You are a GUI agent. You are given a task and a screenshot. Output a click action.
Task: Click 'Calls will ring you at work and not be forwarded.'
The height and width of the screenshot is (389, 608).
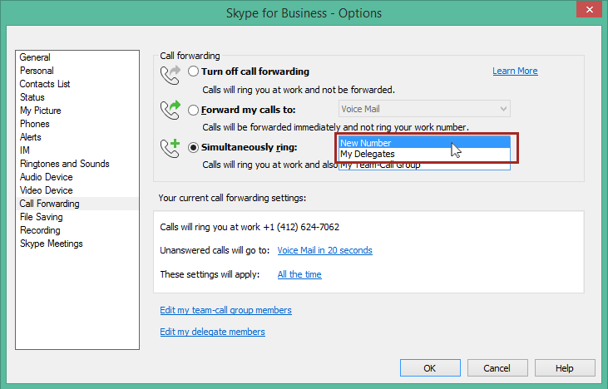tap(299, 90)
